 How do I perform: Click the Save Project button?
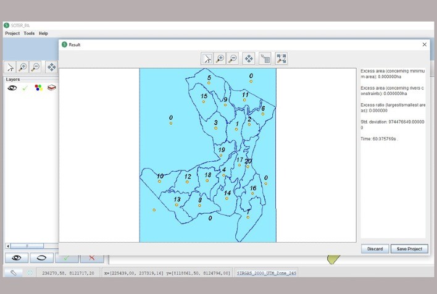[409, 249]
